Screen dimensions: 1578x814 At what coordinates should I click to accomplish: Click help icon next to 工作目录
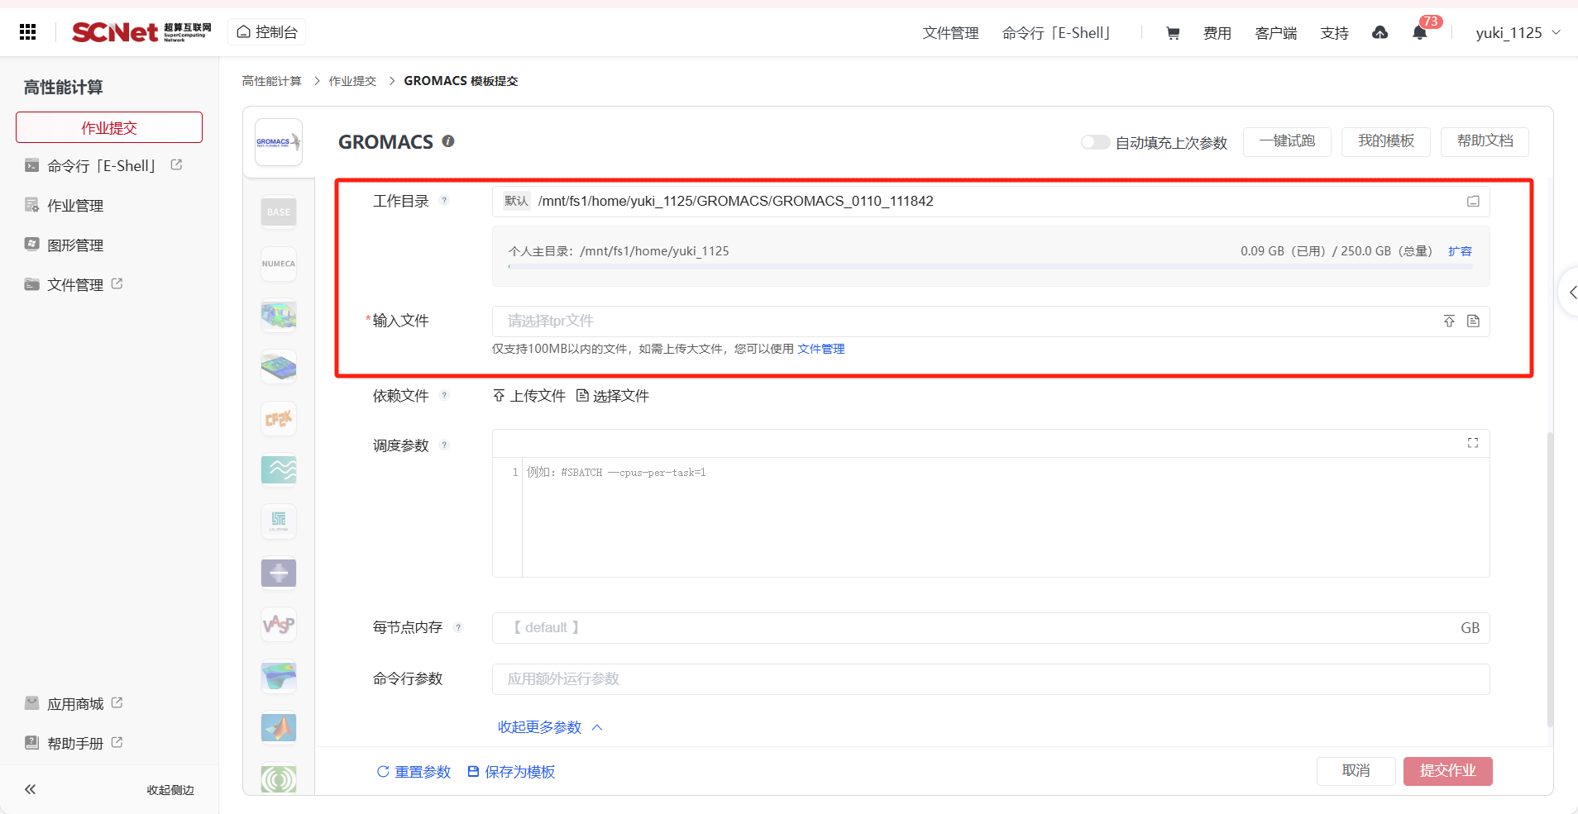(444, 200)
